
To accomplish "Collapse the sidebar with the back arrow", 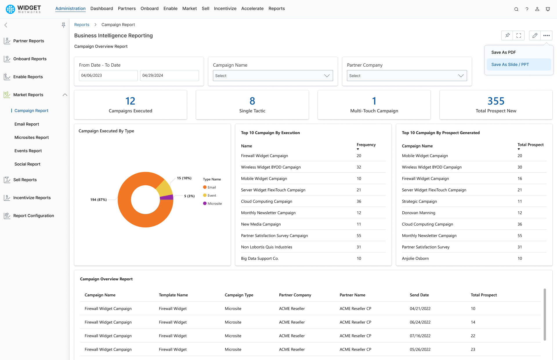I will click(6, 25).
